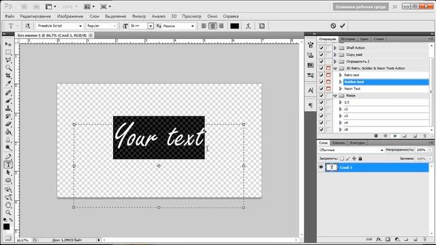Select the Healing Brush tool
436x245 pixels.
tap(8, 93)
